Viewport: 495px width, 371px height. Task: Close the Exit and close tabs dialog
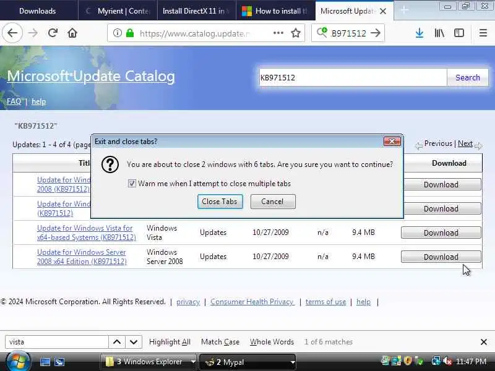[392, 142]
